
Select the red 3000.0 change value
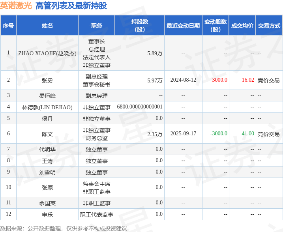[219, 80]
